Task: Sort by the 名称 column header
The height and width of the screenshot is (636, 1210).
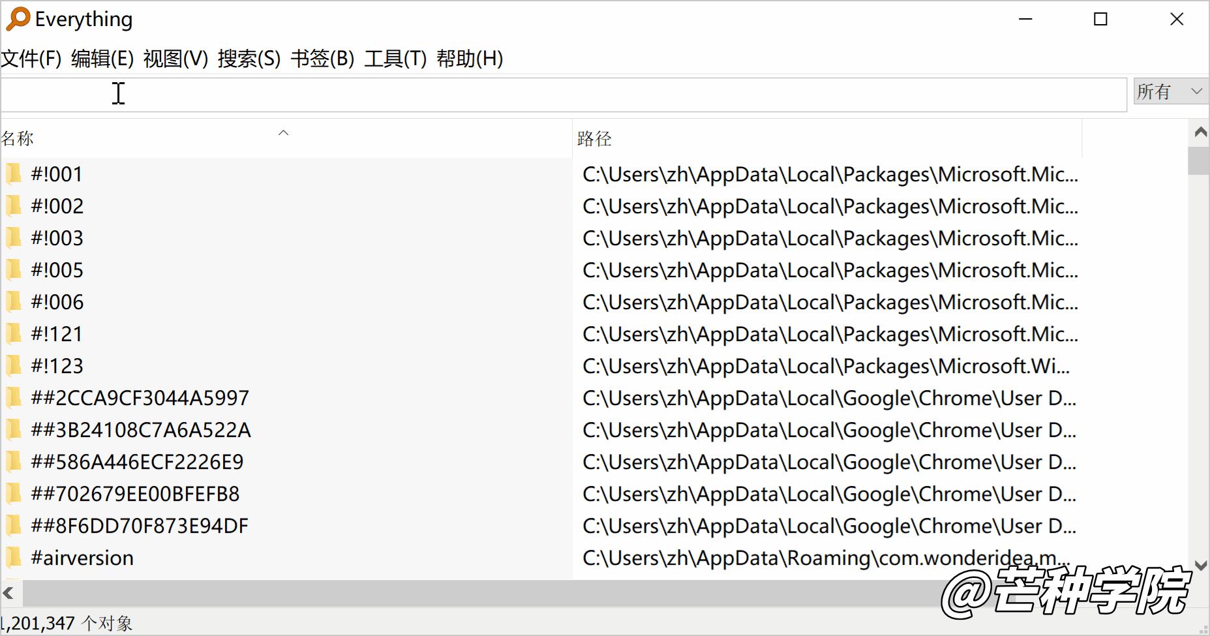Action: pos(286,138)
